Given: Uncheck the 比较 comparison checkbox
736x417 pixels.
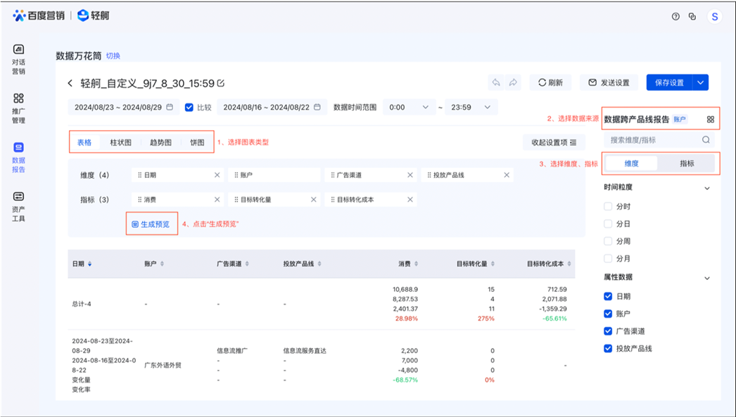Looking at the screenshot, I should 189,108.
